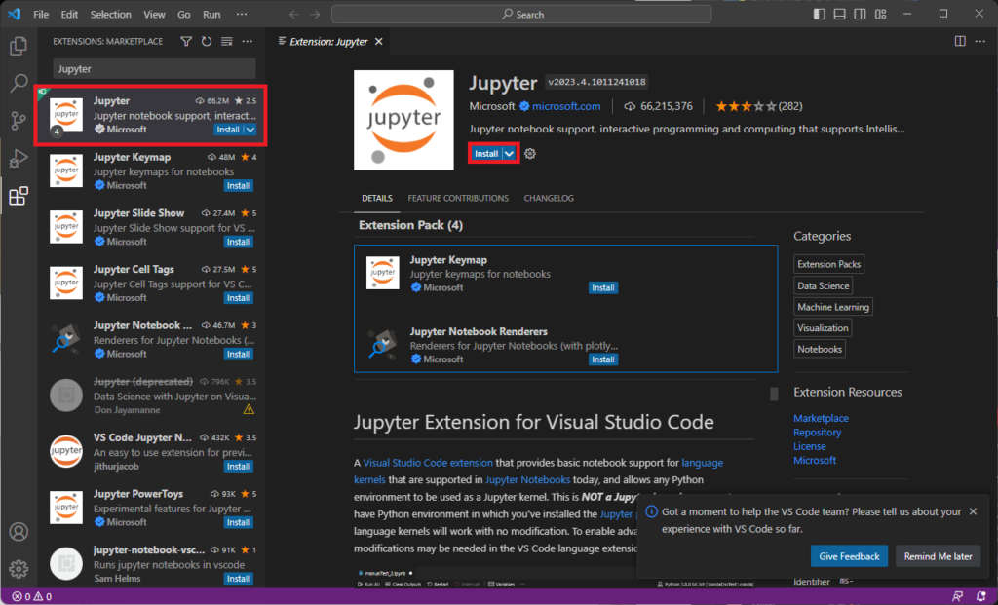This screenshot has height=605, width=998.
Task: Open the Run and Debug view
Action: (x=19, y=158)
